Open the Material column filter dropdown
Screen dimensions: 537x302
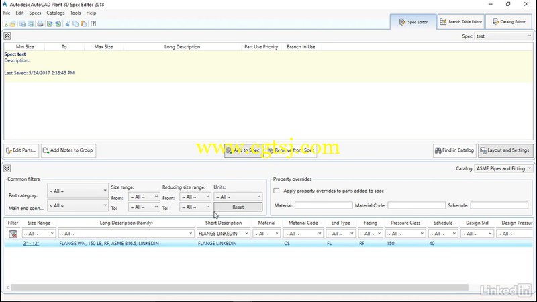click(x=266, y=234)
